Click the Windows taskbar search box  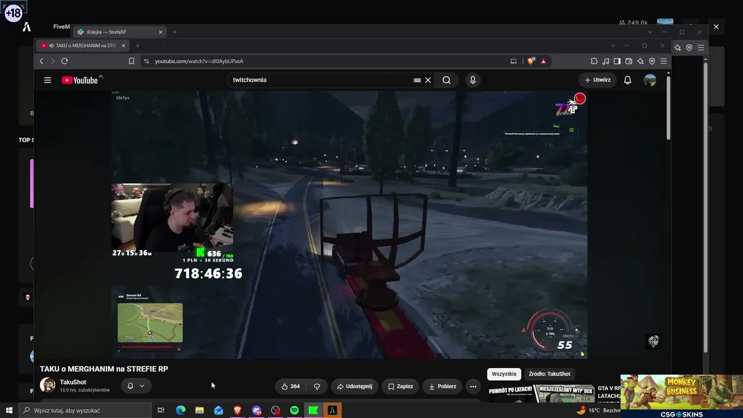coord(85,410)
